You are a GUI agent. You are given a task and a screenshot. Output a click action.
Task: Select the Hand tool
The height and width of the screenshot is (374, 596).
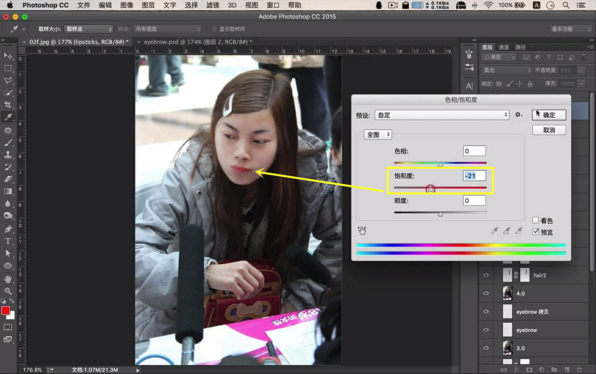[8, 279]
